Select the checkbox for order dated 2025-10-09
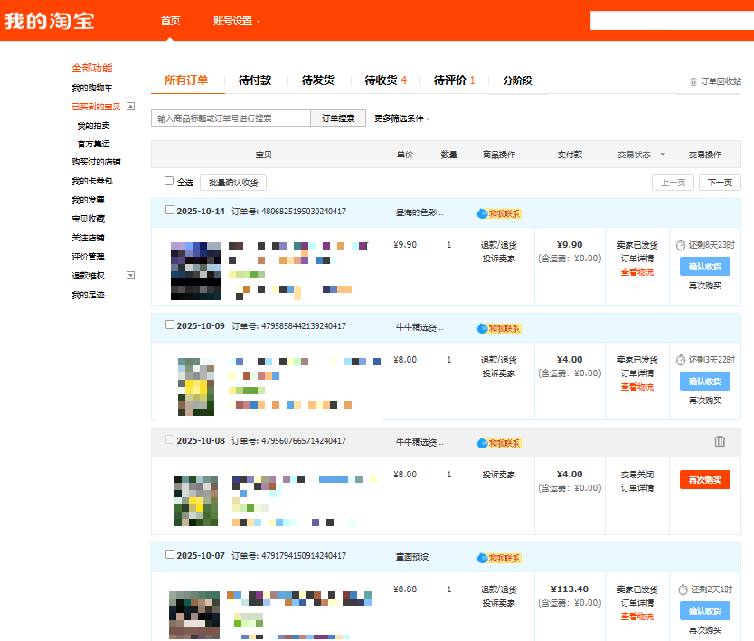 point(170,325)
